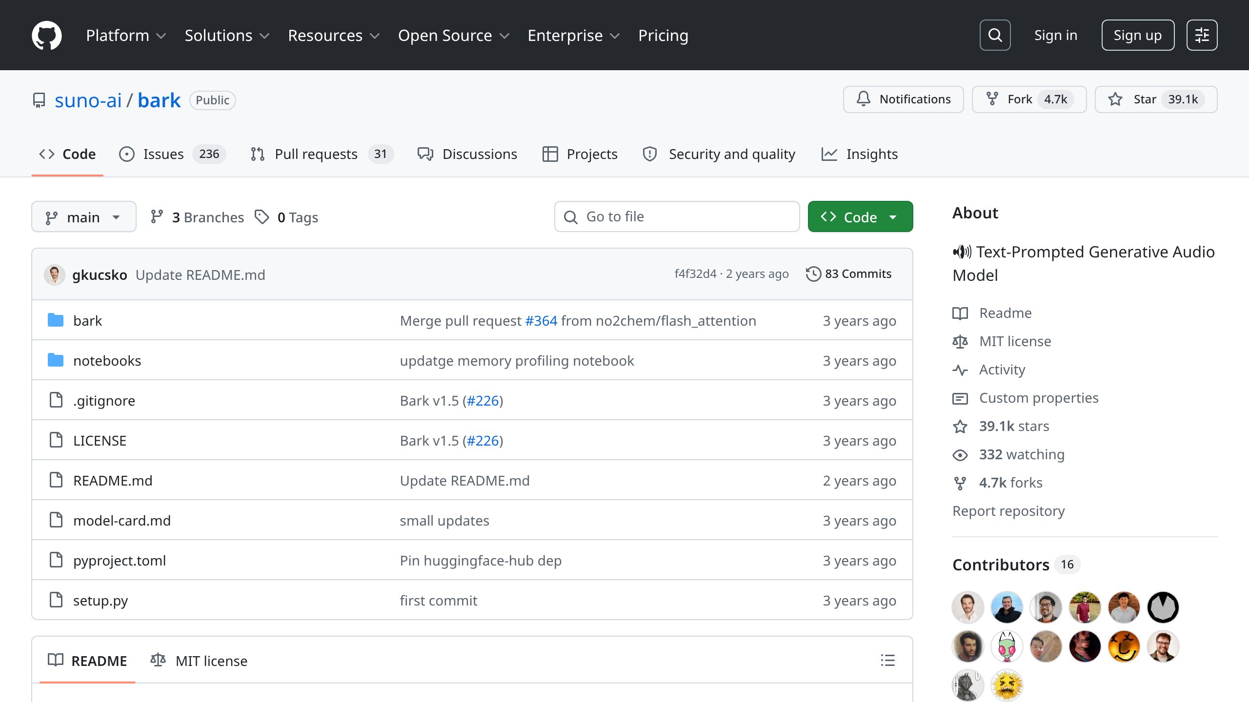Click the tag icon beside 0 Tags
This screenshot has width=1249, height=702.
coord(262,217)
